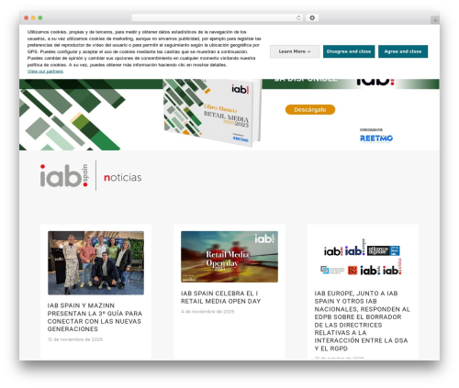Open article IAB Spain celebra Retail Media Open Day
Screen dimensions: 459x388
[x=220, y=297]
